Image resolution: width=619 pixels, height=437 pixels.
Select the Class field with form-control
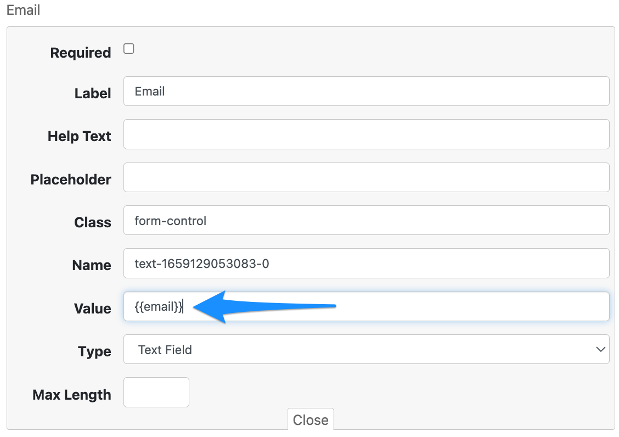pyautogui.click(x=366, y=220)
